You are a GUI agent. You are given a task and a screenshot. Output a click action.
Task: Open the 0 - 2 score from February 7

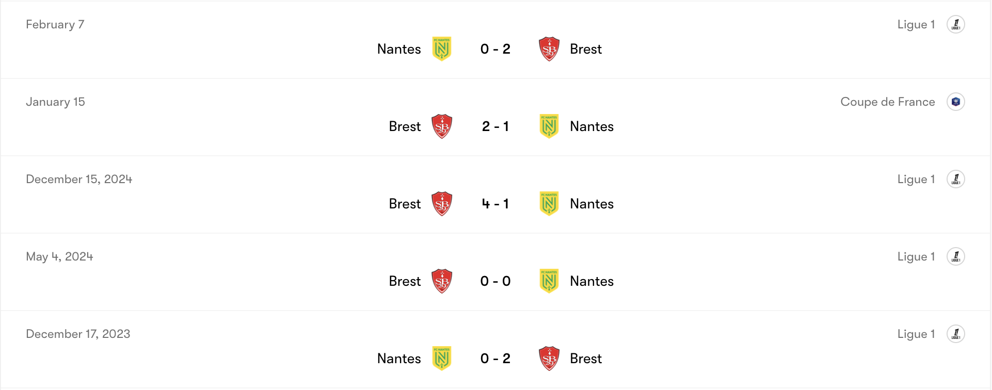pyautogui.click(x=495, y=49)
